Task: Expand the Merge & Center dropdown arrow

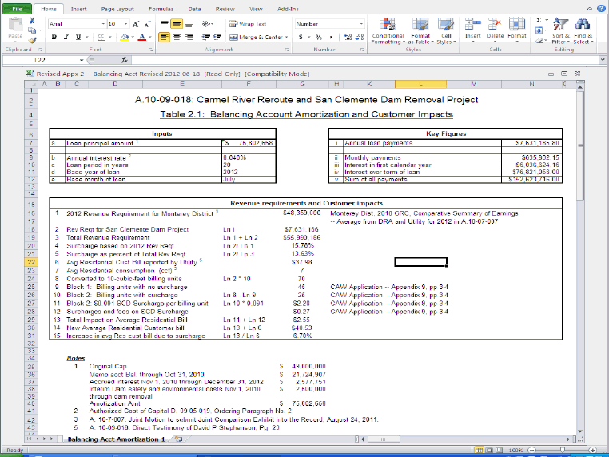Action: click(286, 38)
